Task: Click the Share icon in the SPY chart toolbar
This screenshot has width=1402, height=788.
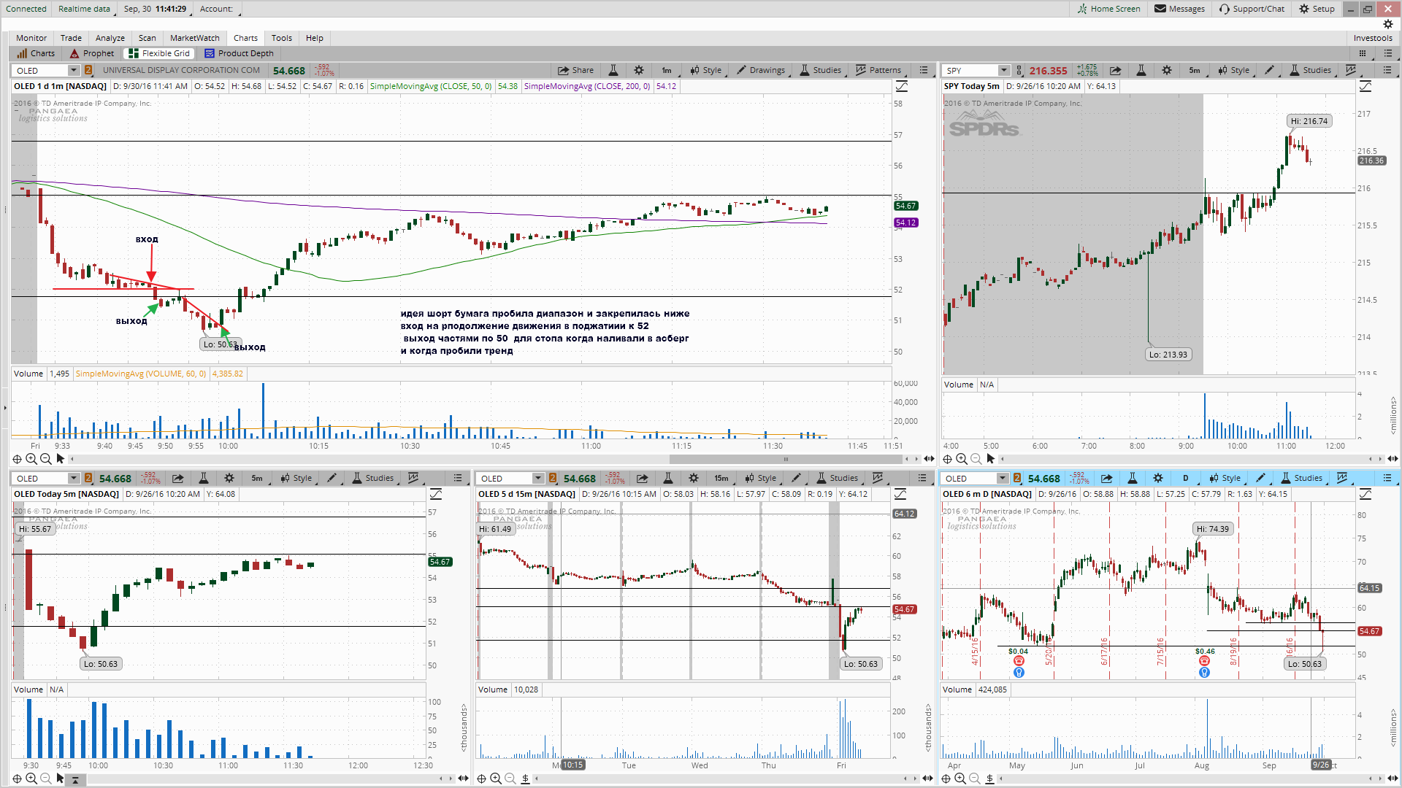Action: coord(1115,70)
